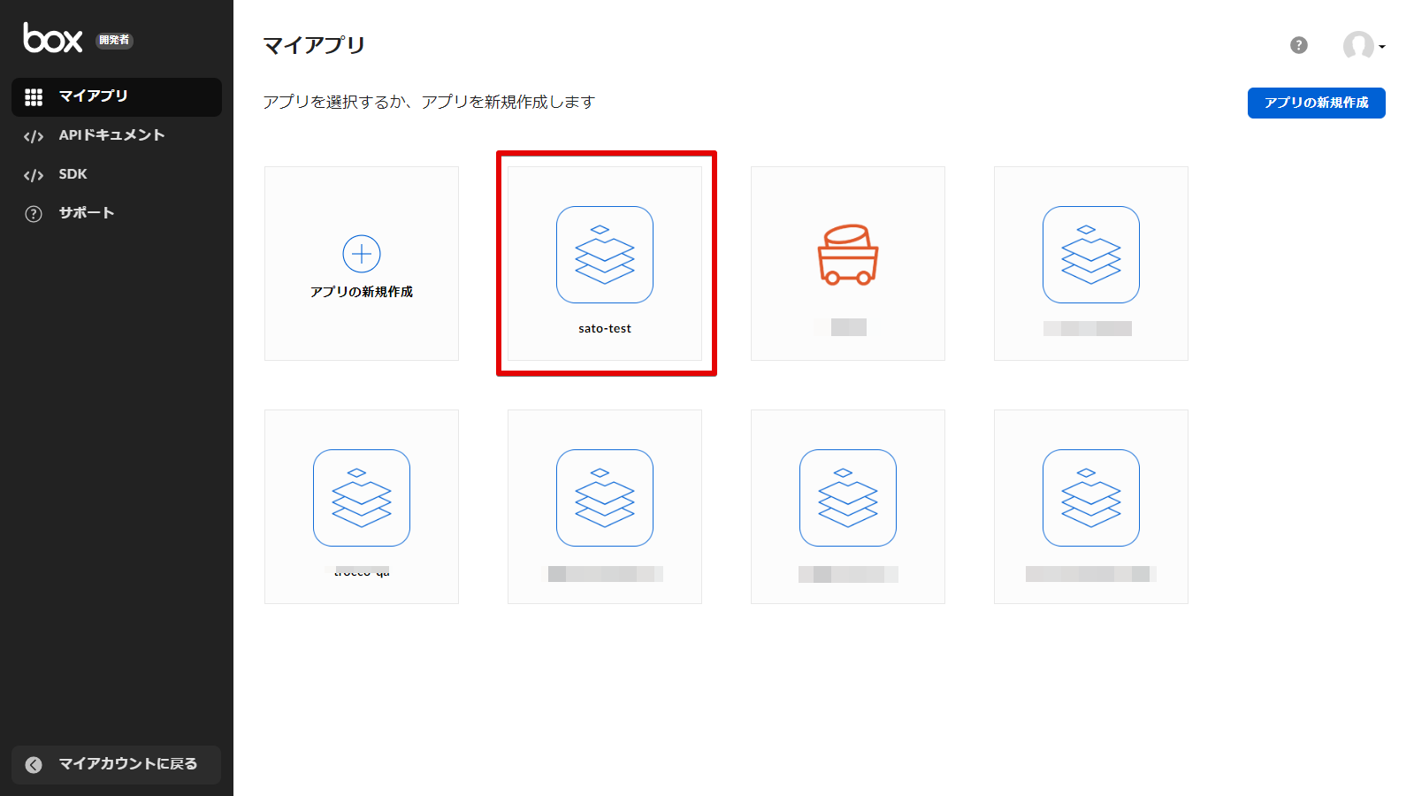Click マイアカウントに戻る button
The height and width of the screenshot is (796, 1414).
[x=117, y=764]
